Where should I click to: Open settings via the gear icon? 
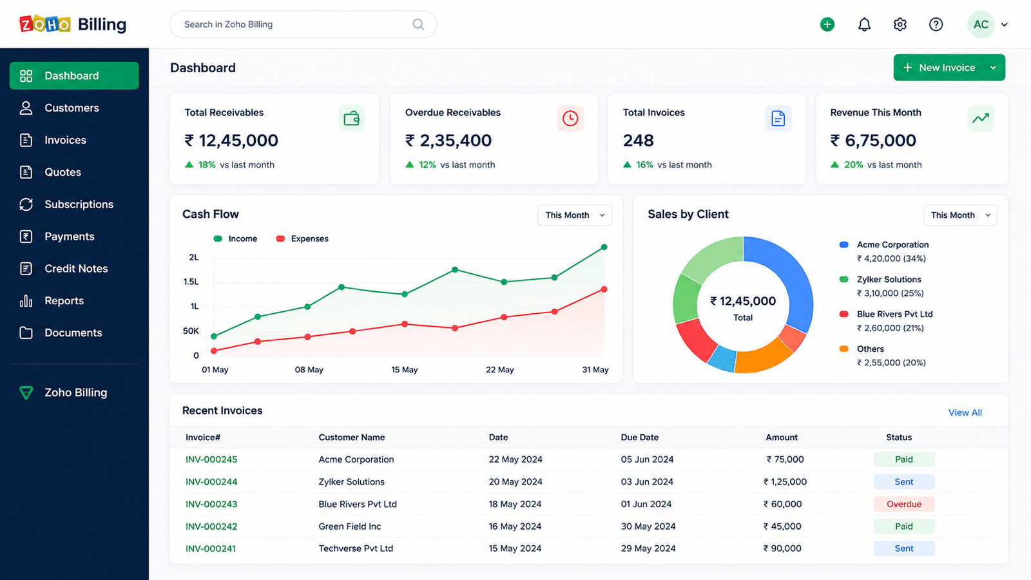900,24
